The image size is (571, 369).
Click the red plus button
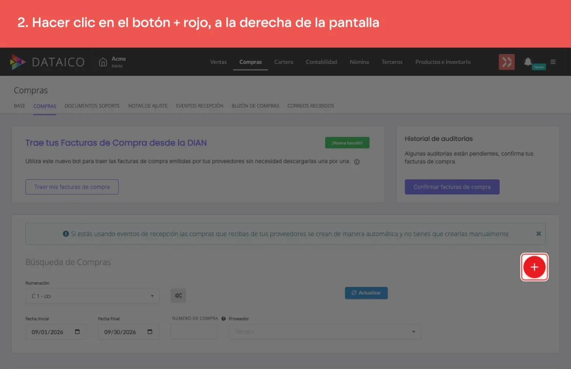click(534, 267)
